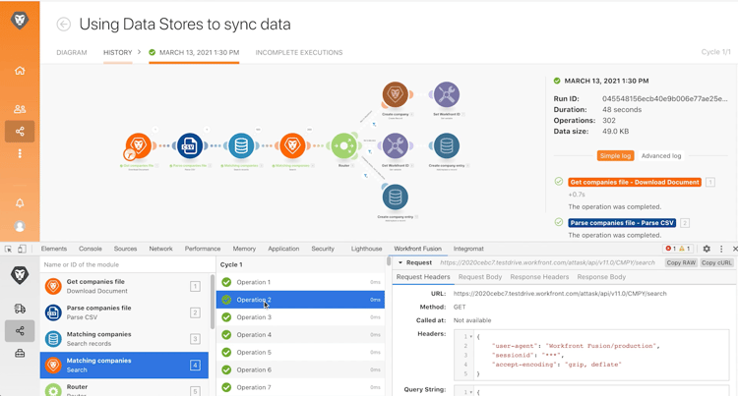Open the notifications bell in sidebar

tap(20, 203)
